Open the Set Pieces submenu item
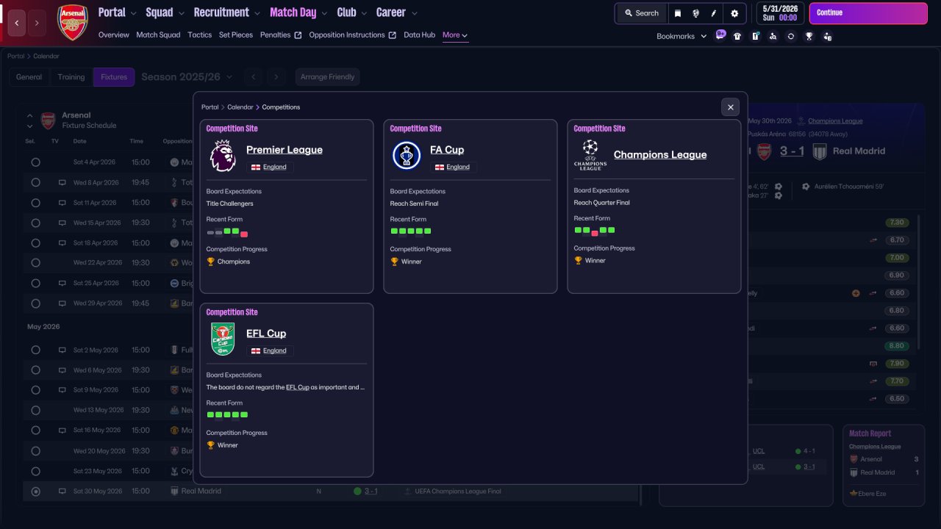This screenshot has height=529, width=941. [236, 35]
